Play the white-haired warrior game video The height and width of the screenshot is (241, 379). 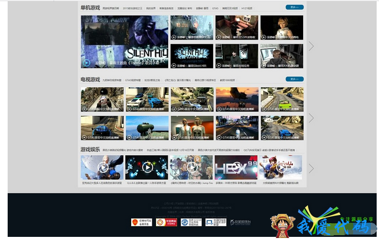[102, 167]
